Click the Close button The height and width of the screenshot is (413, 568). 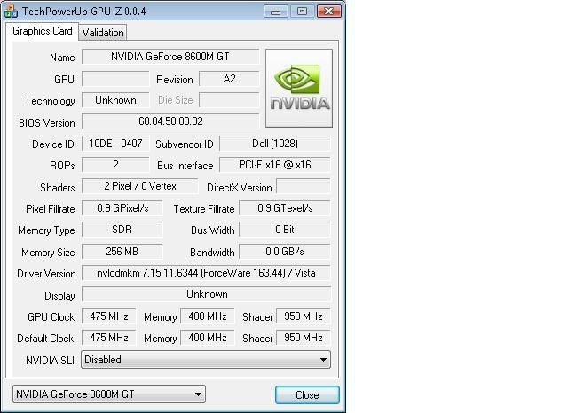coord(307,395)
